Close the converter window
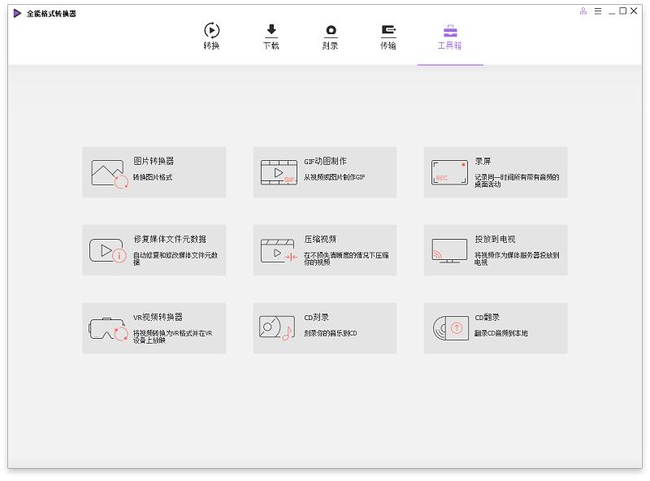This screenshot has height=481, width=650. 634,11
